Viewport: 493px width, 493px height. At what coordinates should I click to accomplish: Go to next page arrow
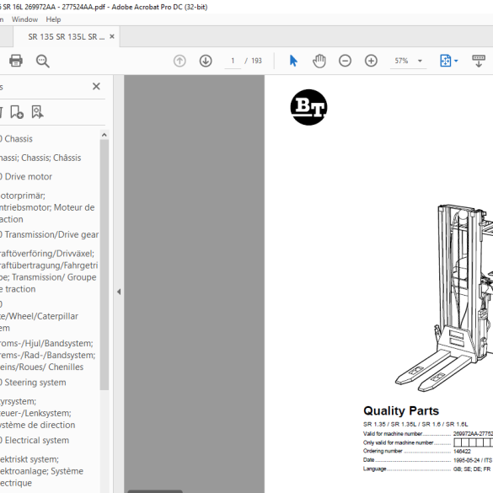pyautogui.click(x=206, y=61)
